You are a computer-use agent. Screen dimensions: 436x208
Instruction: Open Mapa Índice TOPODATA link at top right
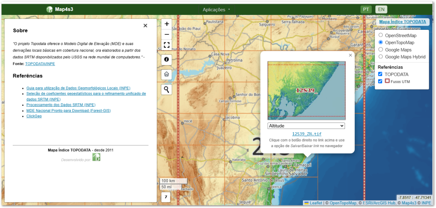403,22
